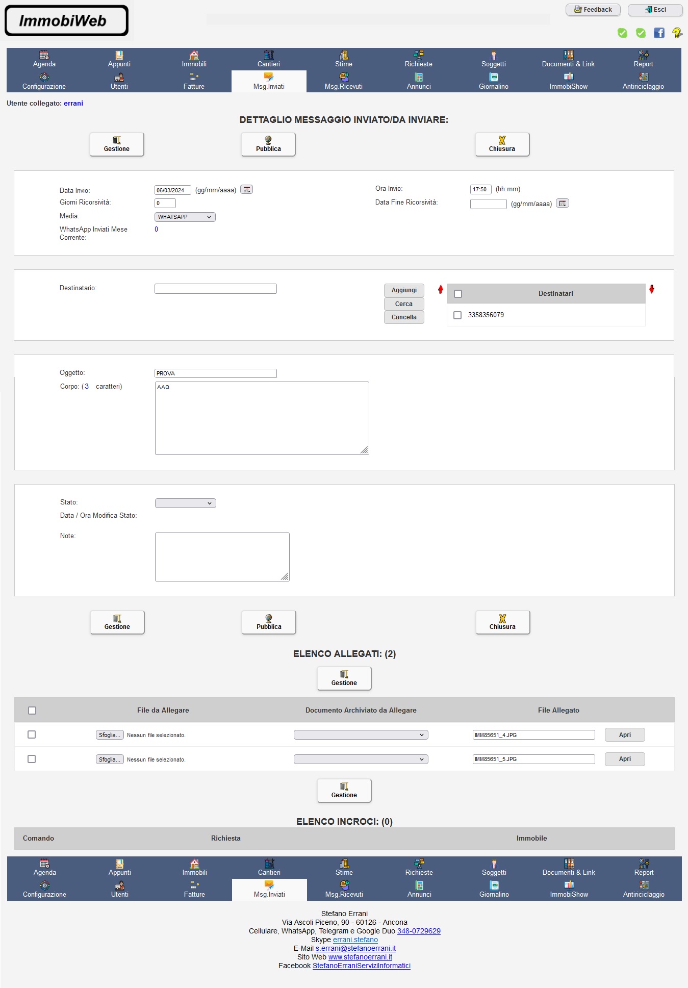The image size is (688, 988).
Task: Open Richieste icon in top navigation
Action: tap(419, 55)
